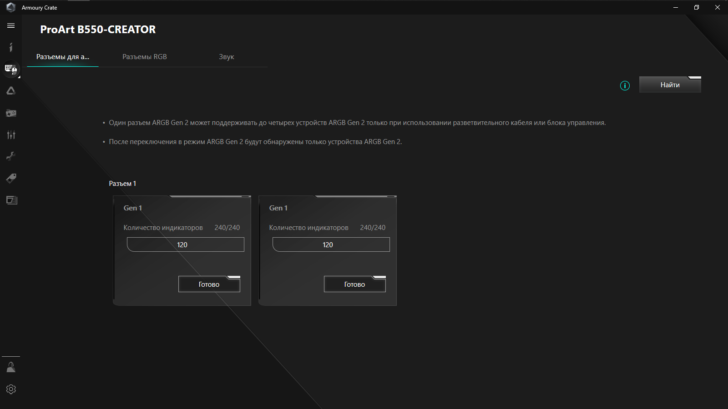Viewport: 728px width, 409px height.
Task: Open Settings gear icon in sidebar
Action: pos(11,389)
